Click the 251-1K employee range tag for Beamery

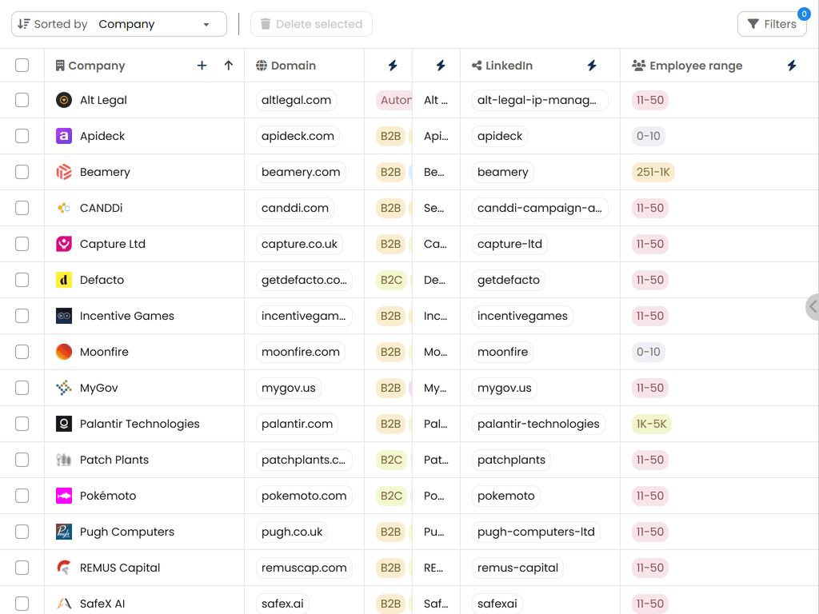point(653,172)
